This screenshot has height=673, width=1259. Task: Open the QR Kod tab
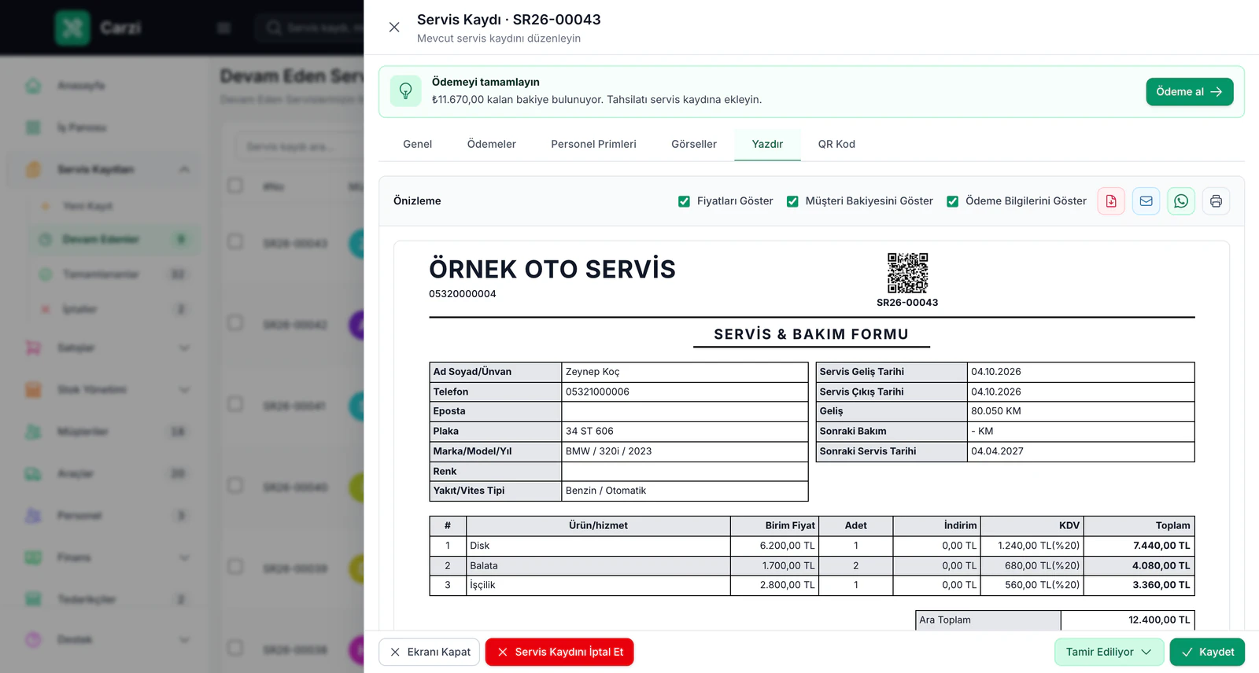(836, 144)
